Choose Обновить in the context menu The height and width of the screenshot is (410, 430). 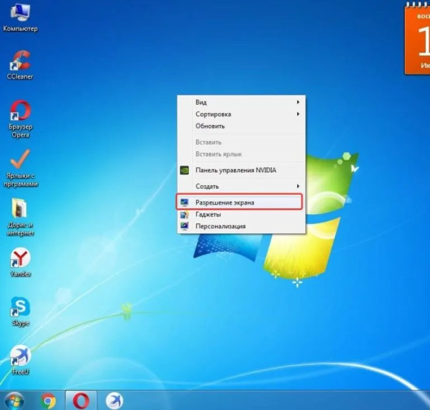point(241,126)
